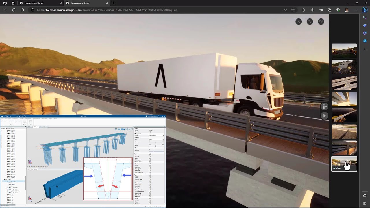Open the Shadow Type None dropdown
Screen dimensions: 370x208
click(x=156, y=139)
